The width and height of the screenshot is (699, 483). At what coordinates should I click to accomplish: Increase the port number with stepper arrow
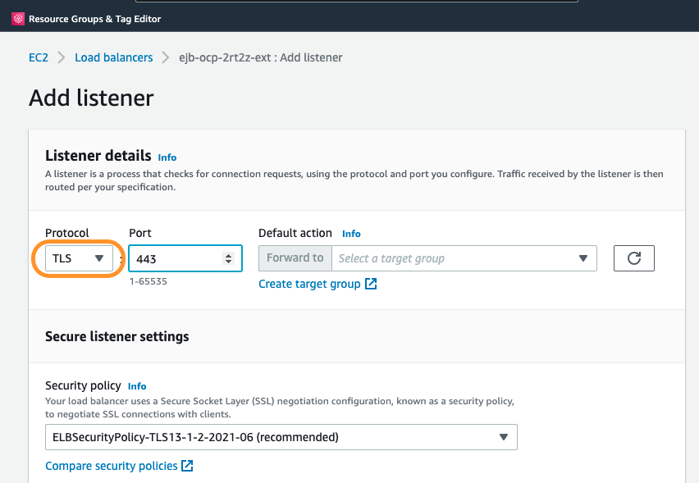pos(228,255)
